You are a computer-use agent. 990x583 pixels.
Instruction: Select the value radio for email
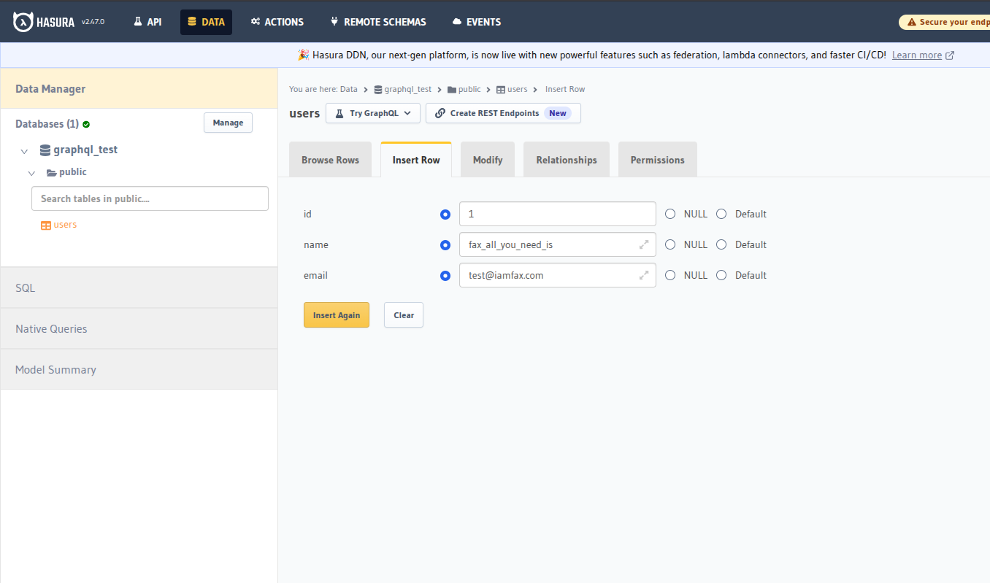(445, 276)
